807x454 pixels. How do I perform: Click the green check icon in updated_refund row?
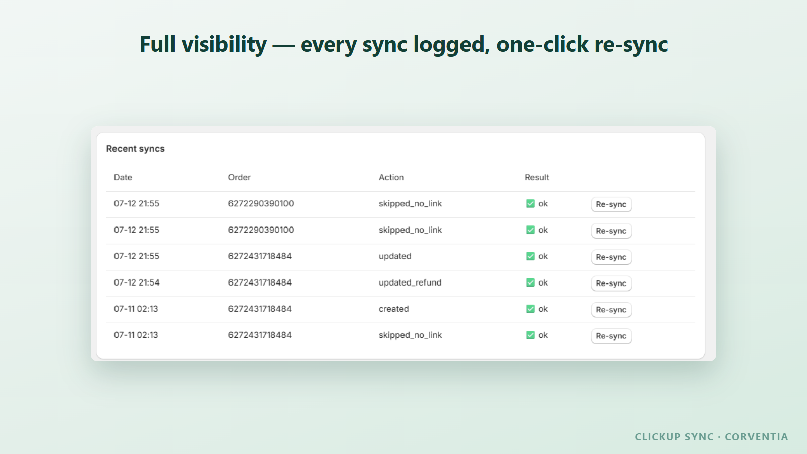pos(530,282)
